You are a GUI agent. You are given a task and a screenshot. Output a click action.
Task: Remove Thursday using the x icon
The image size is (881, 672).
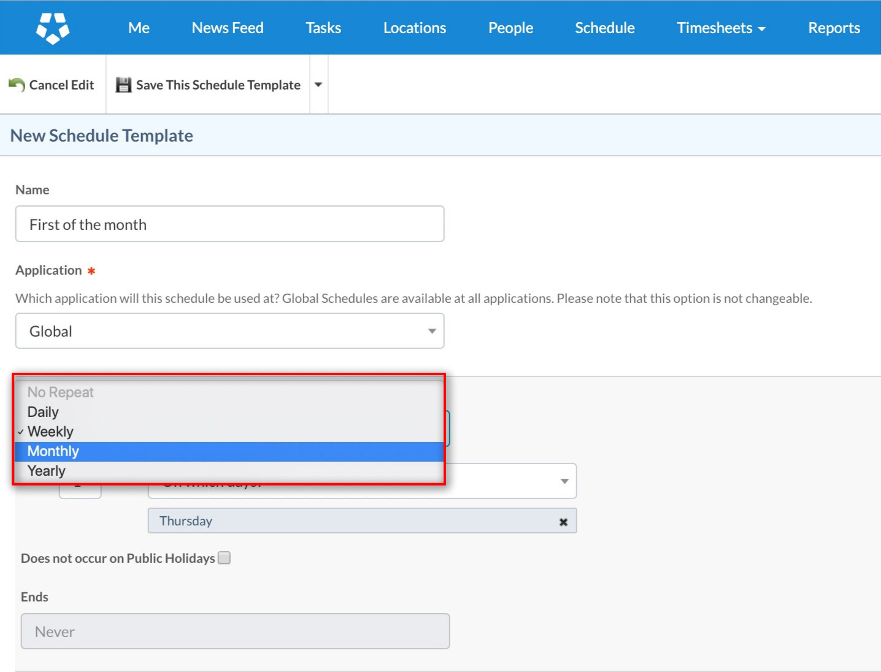pos(563,522)
